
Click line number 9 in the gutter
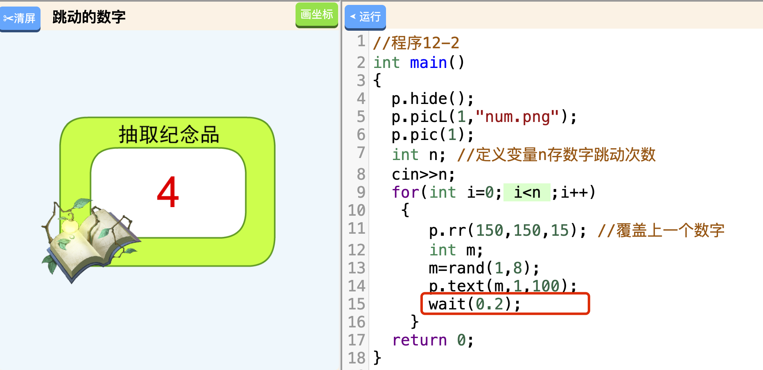(x=361, y=192)
